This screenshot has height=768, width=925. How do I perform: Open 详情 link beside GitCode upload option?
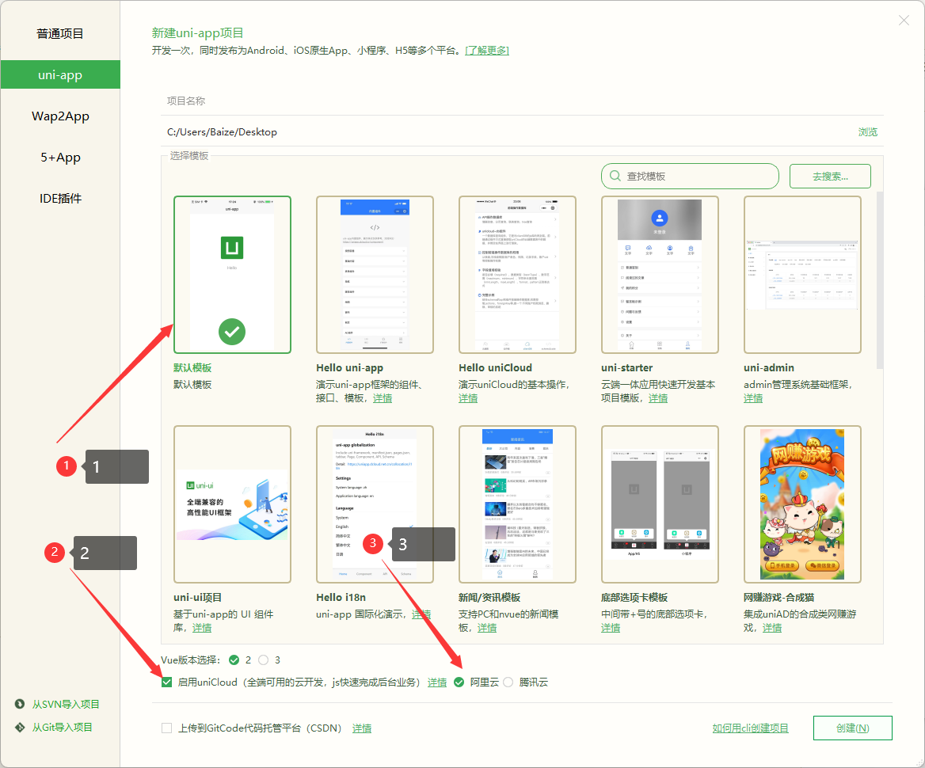[x=362, y=728]
